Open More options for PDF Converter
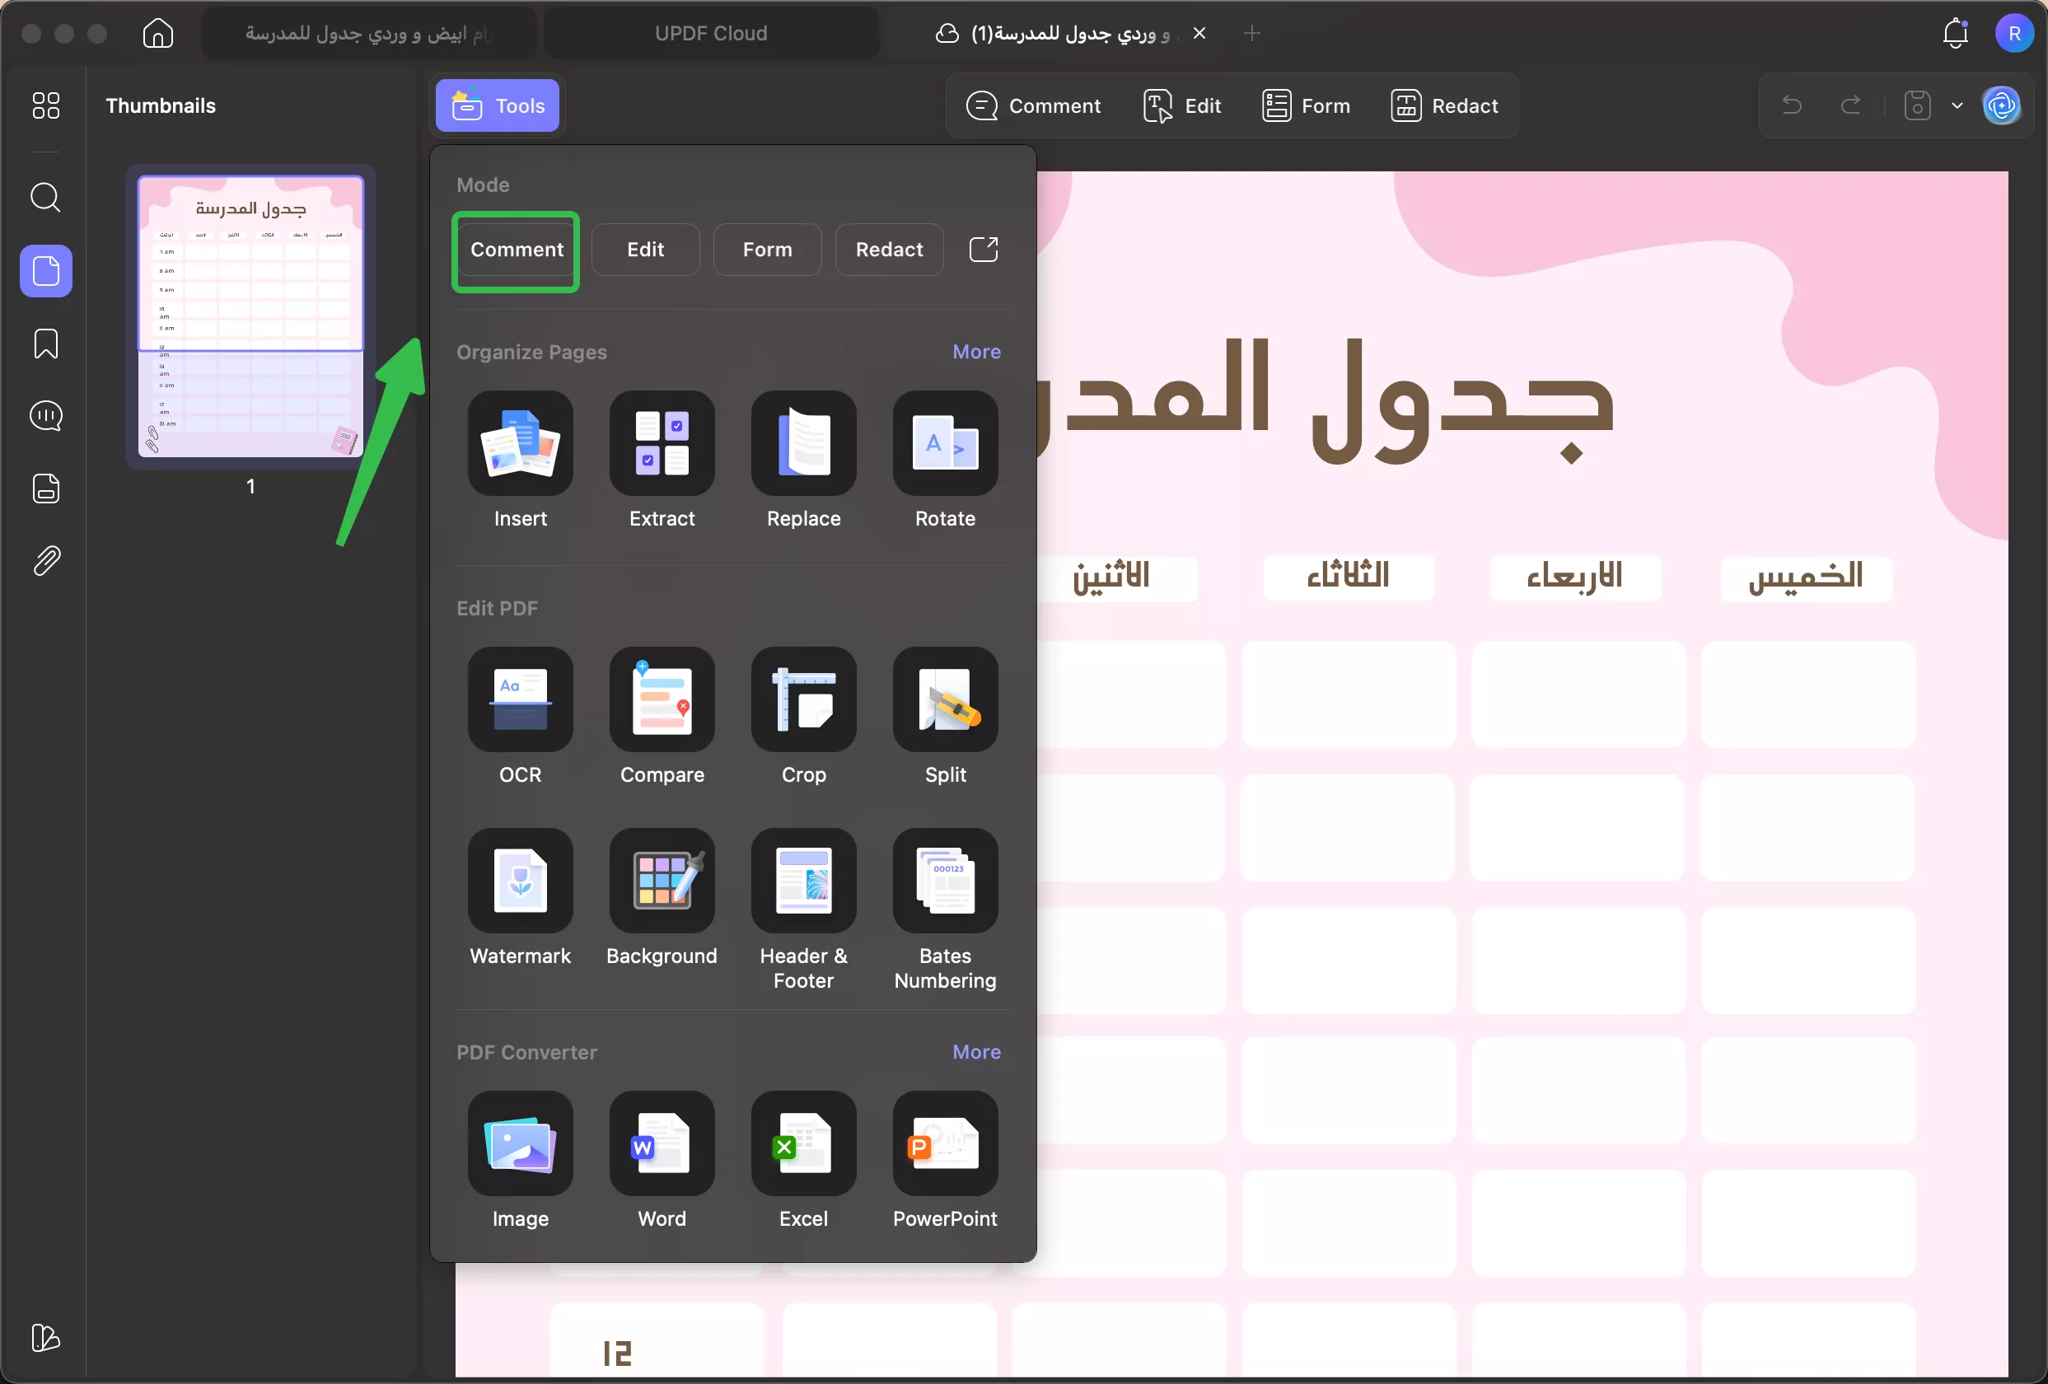 975,1052
